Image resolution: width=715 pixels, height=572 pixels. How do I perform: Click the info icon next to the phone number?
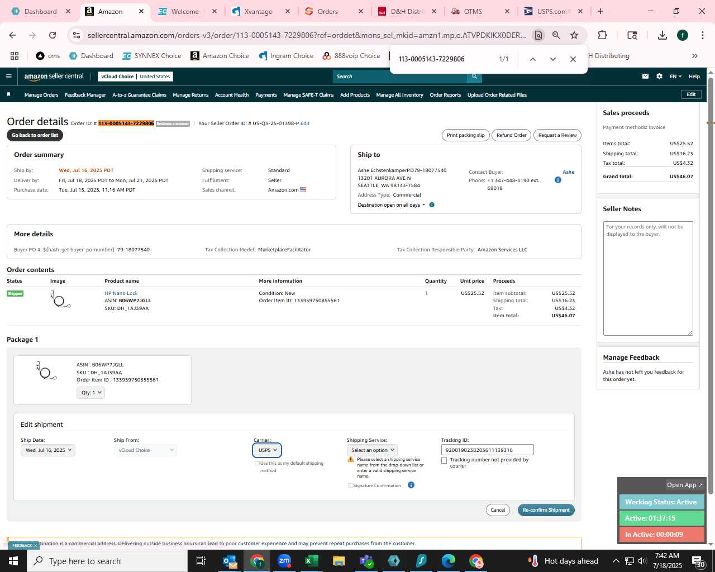pyautogui.click(x=557, y=180)
